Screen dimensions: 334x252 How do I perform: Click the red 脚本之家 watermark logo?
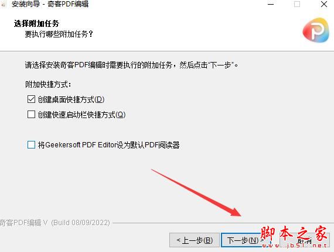pos(294,234)
